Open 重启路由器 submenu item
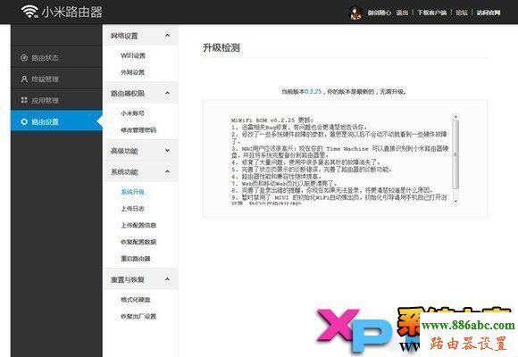The image size is (518, 357). pos(136,258)
